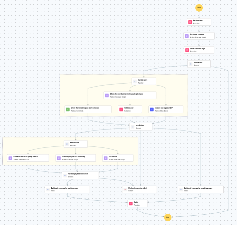Select 'Check the user that not having sudo privileges'
The image size is (237, 225).
pyautogui.click(x=126, y=94)
